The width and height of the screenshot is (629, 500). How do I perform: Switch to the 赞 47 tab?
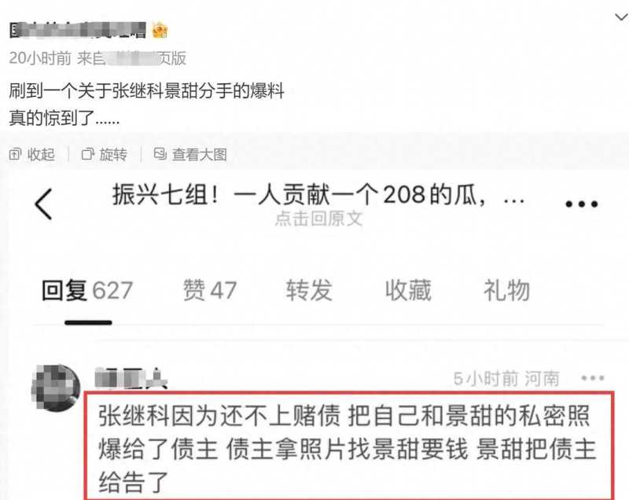pyautogui.click(x=210, y=290)
